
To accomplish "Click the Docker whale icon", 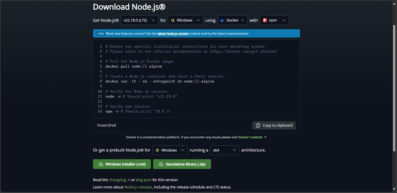I will pyautogui.click(x=222, y=20).
